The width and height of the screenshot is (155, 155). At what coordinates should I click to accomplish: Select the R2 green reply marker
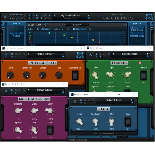(x=64, y=35)
